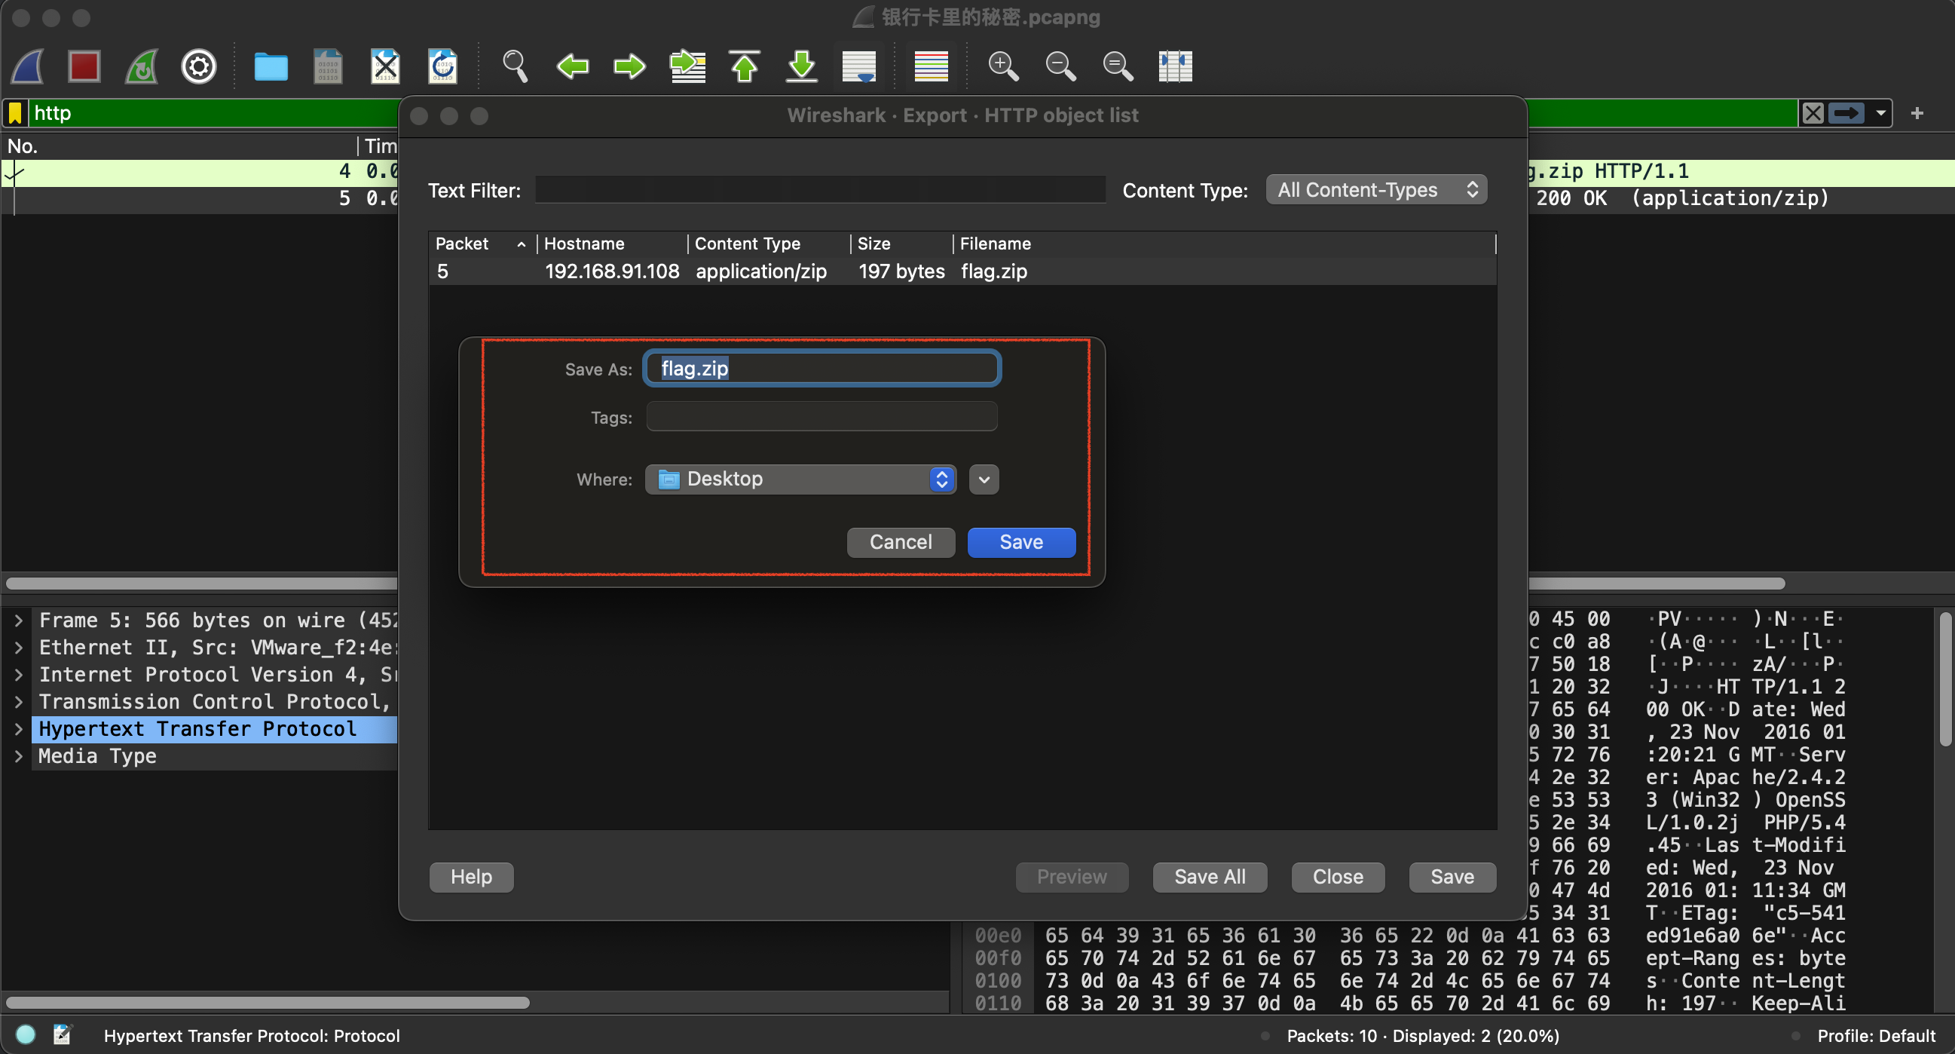Click the http display filter text

[x=52, y=113]
